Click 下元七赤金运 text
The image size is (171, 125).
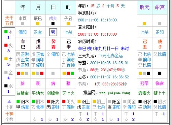coord(110,56)
